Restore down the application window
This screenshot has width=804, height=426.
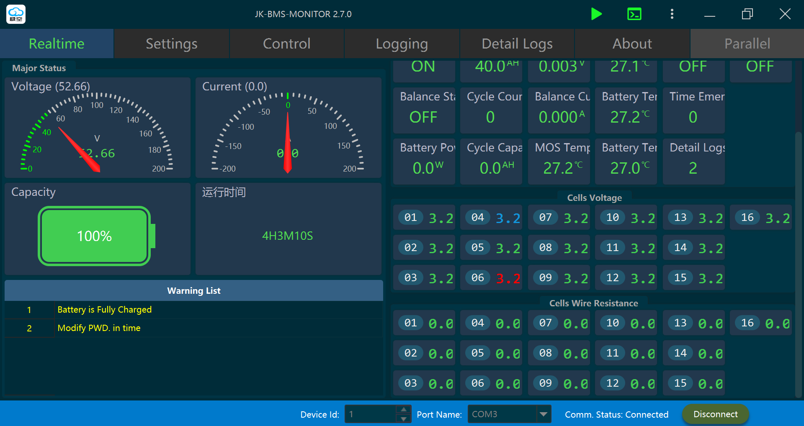(747, 14)
